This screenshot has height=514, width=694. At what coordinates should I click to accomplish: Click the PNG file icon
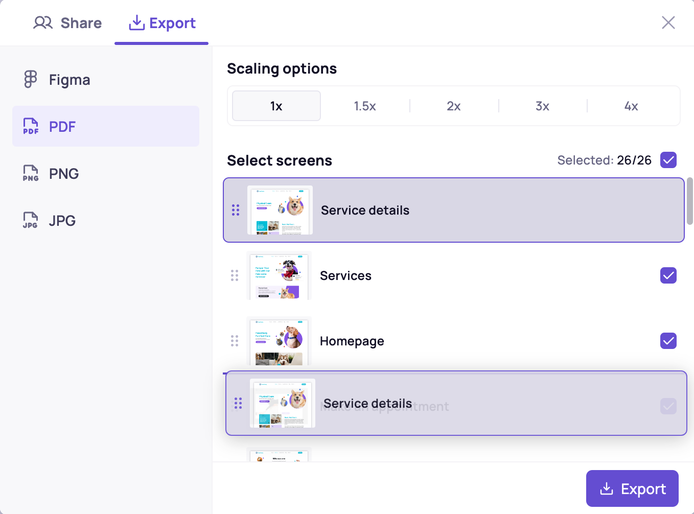pos(31,173)
